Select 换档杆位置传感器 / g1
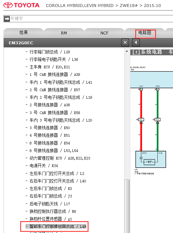 point(51,219)
